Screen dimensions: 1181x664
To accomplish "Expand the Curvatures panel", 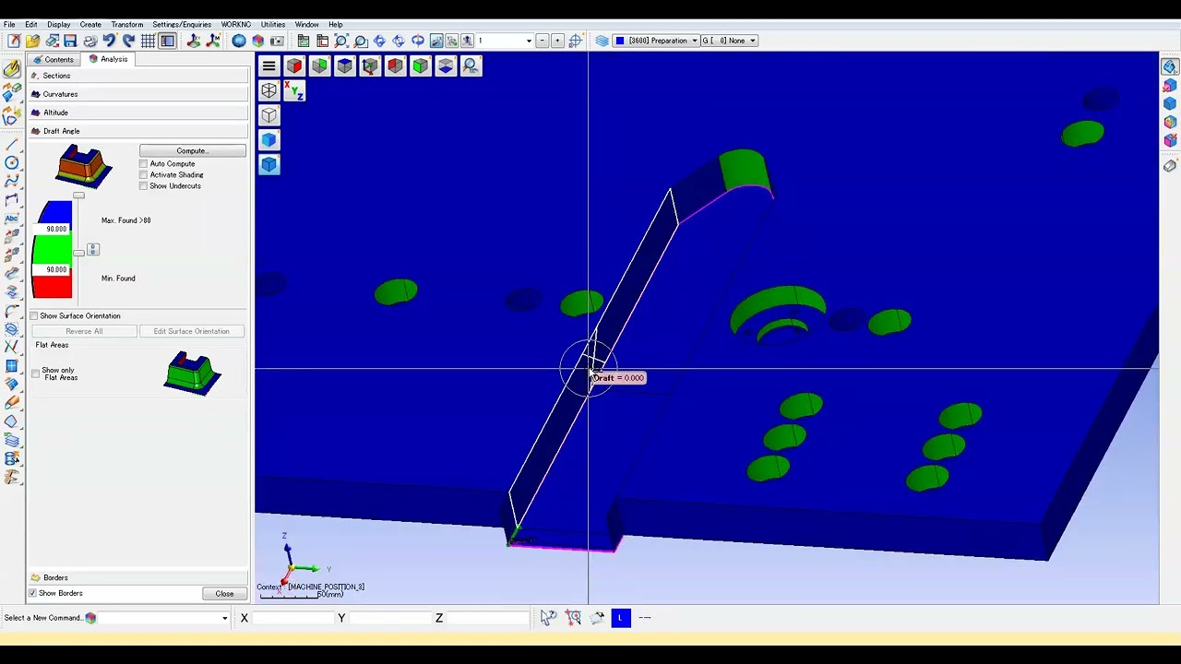I will point(138,94).
